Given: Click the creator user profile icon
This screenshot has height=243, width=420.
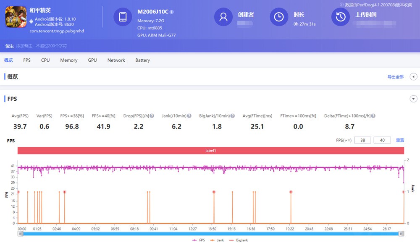Looking at the screenshot, I should [x=223, y=17].
